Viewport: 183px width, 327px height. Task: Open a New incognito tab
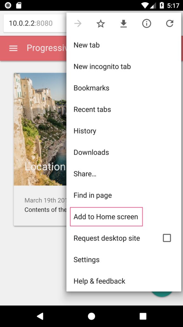point(124,66)
